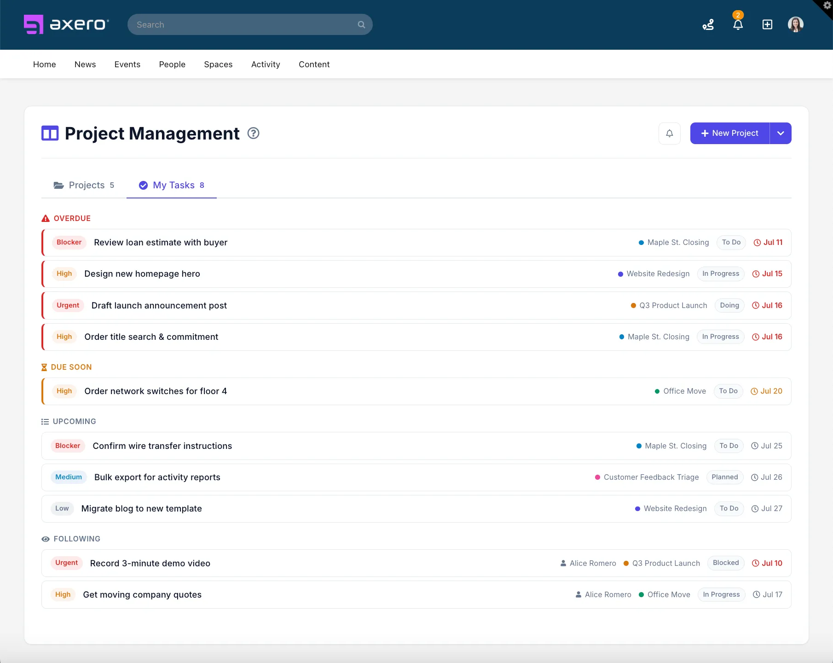
Task: Click the clock icon beside Jul 20
Action: pos(754,391)
